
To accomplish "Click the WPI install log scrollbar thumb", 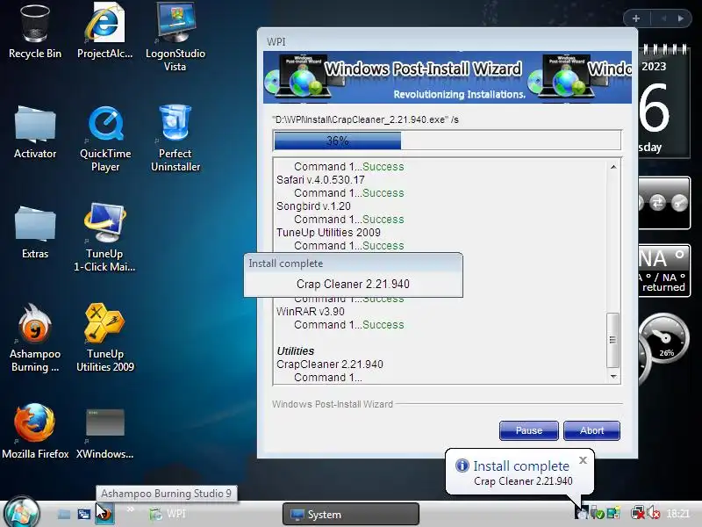I will pos(612,340).
